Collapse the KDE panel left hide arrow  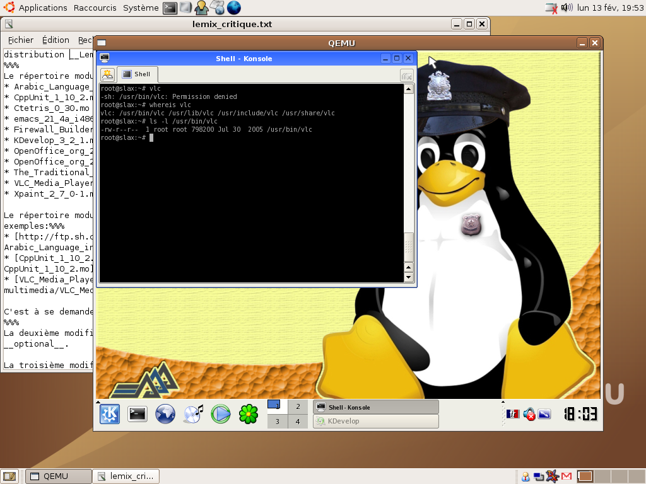pyautogui.click(x=98, y=402)
